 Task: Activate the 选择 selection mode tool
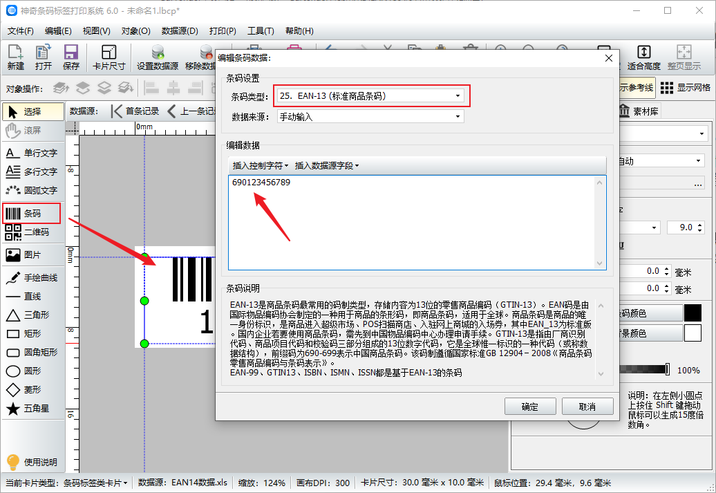pyautogui.click(x=33, y=111)
